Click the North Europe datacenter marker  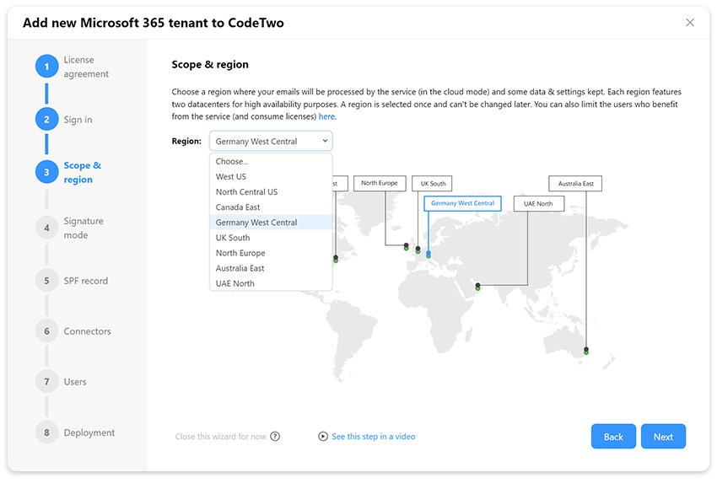(406, 247)
